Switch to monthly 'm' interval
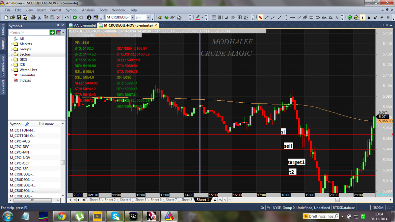Image resolution: width=395 pixels, height=222 pixels. click(x=388, y=17)
